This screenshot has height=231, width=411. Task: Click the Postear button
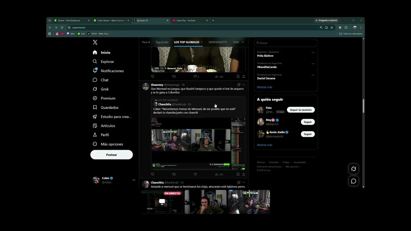pyautogui.click(x=111, y=155)
